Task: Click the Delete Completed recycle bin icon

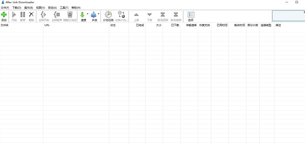Action: (x=70, y=15)
